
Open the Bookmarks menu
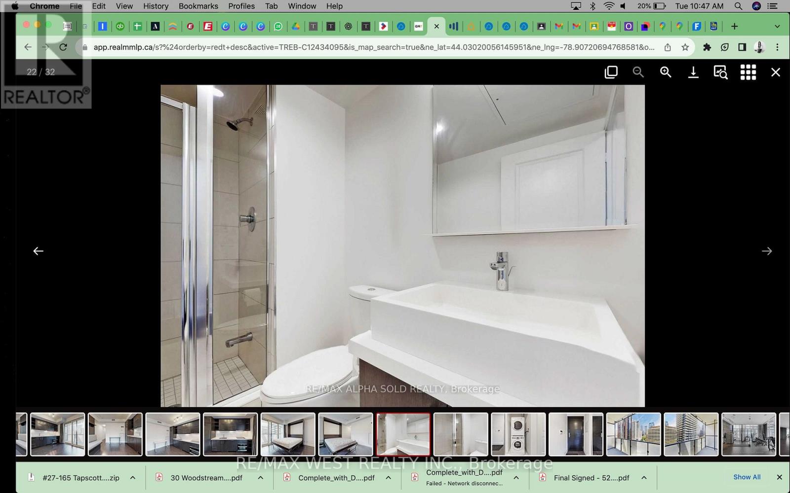coord(198,6)
